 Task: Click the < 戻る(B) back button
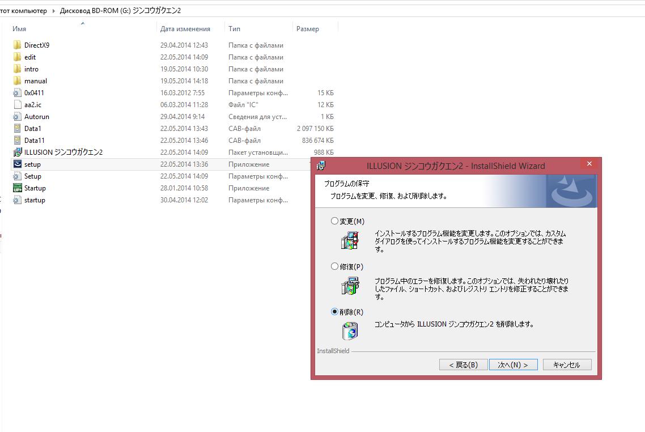pos(464,365)
